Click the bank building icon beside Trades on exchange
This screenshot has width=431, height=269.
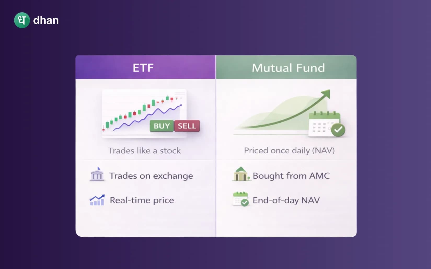97,174
